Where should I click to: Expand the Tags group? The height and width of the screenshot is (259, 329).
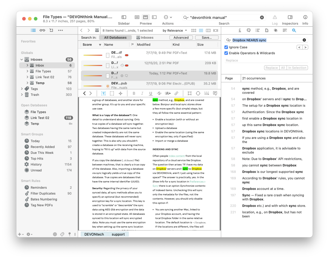pos(22,89)
